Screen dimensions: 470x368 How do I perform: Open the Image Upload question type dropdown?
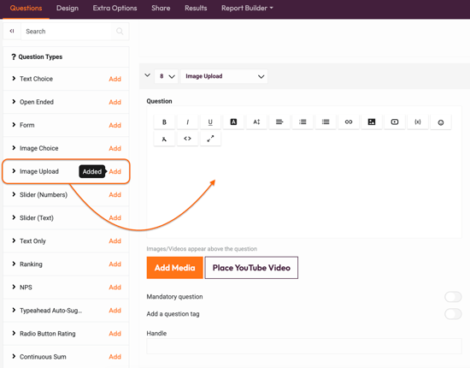tap(224, 76)
